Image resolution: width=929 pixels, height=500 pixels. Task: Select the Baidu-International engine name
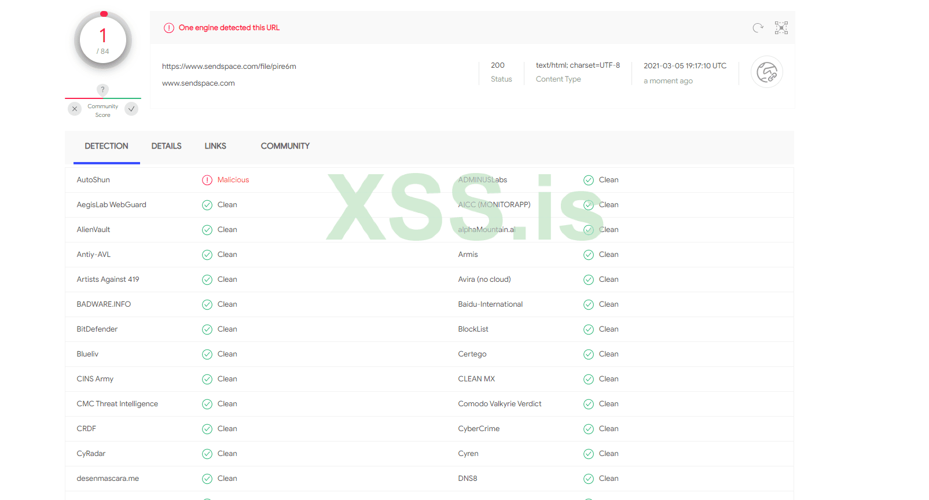[491, 304]
